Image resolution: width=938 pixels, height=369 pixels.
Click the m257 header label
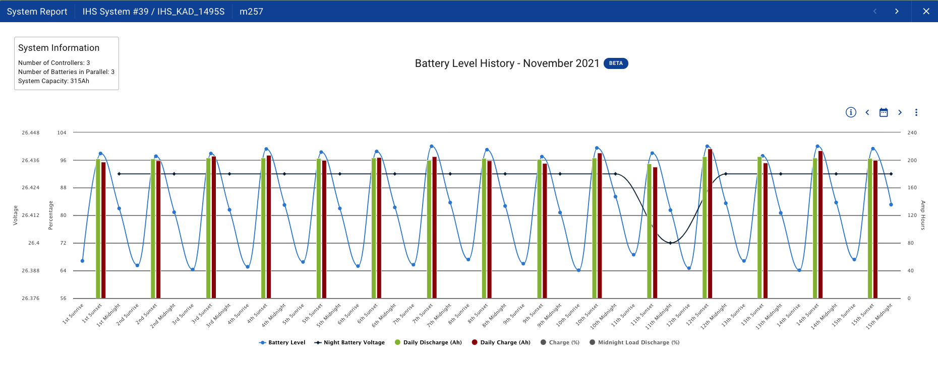[251, 11]
